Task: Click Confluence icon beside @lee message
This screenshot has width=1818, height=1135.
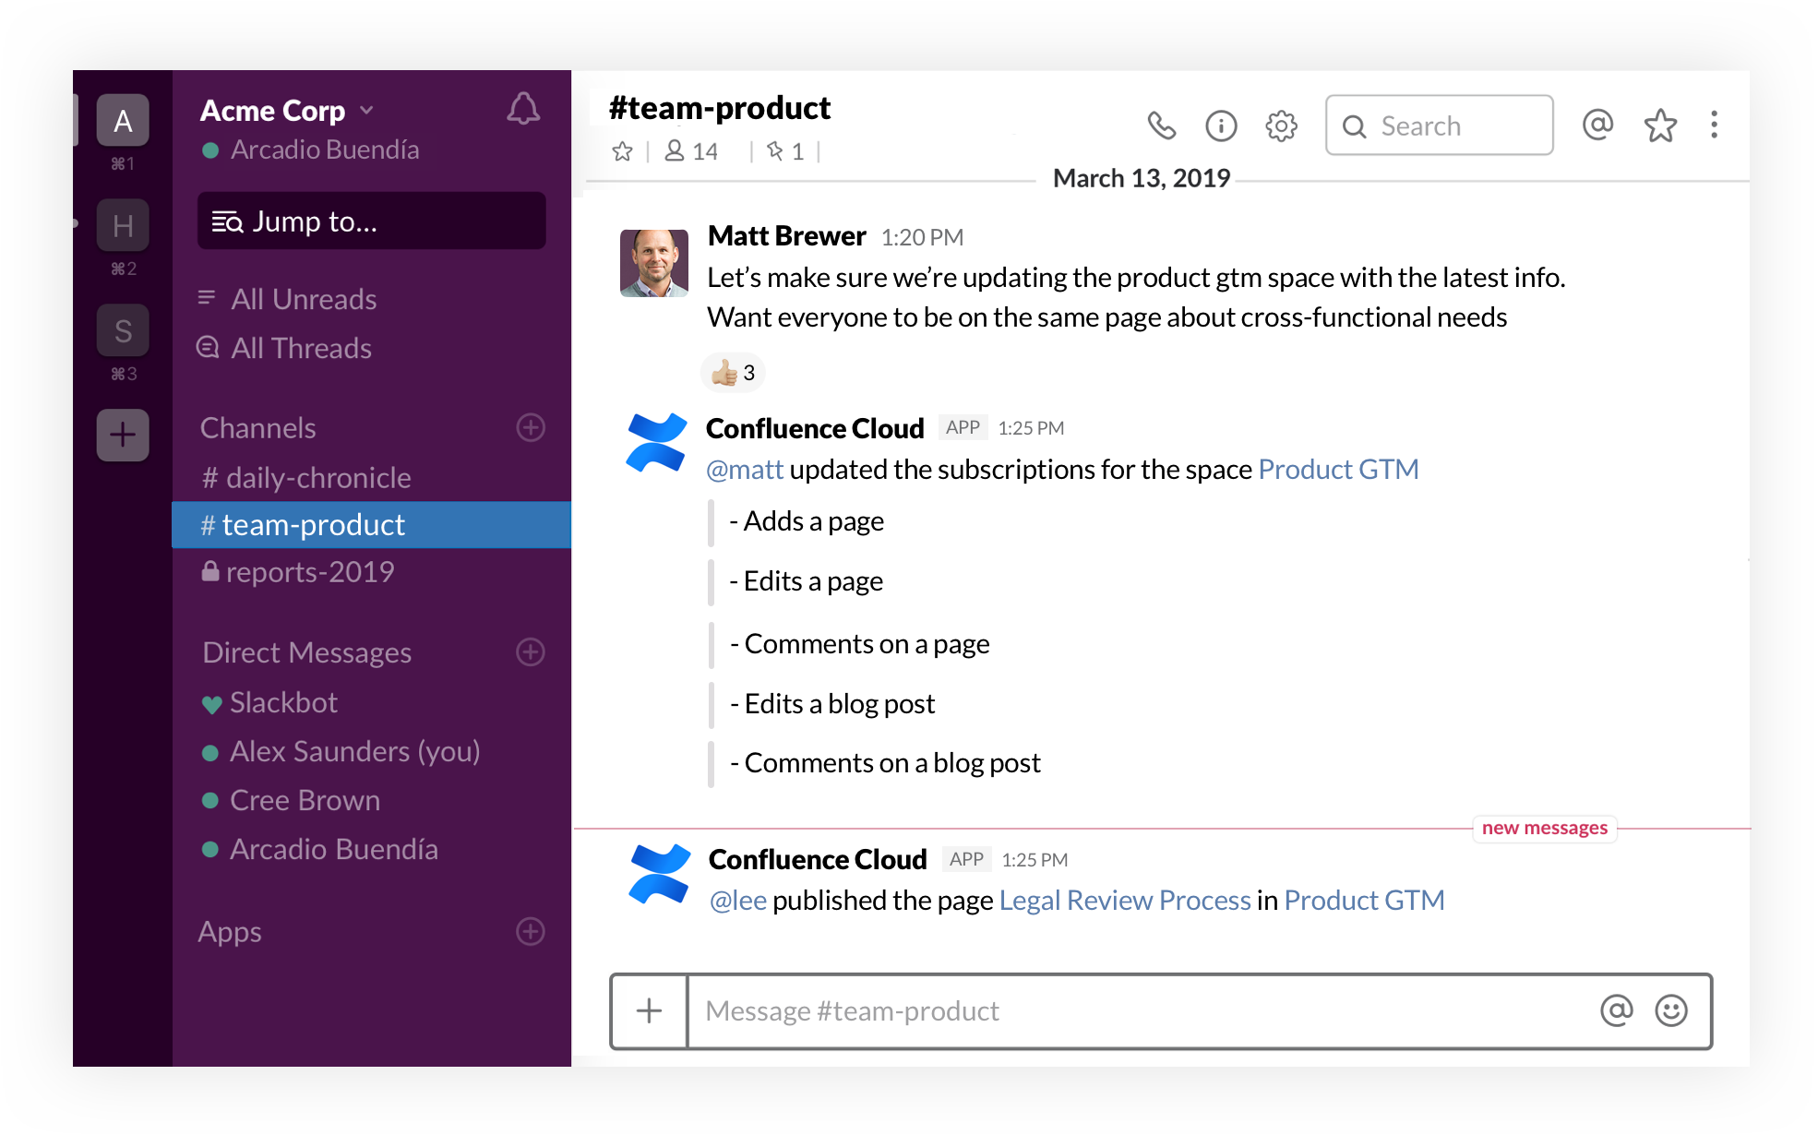Action: pyautogui.click(x=659, y=874)
